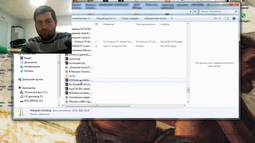255x143 pixels.
Task: Click the Видео library icon
Action: point(22,58)
